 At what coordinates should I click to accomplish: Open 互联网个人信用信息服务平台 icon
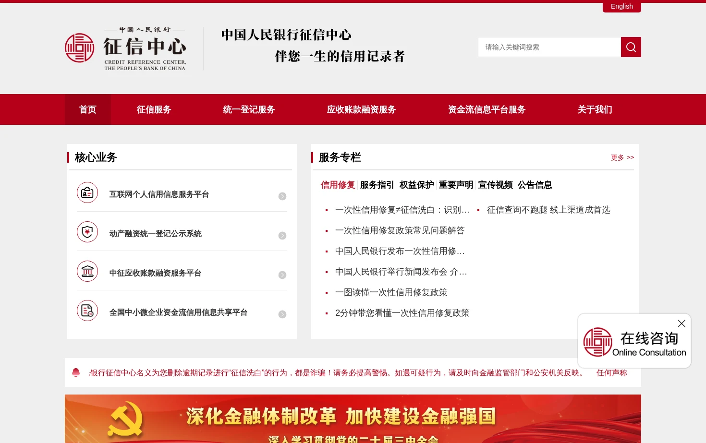[87, 192]
